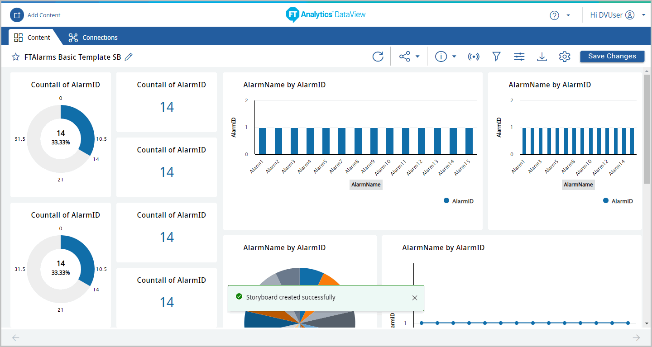
Task: Click the Hi DVUser greeting text
Action: [606, 15]
